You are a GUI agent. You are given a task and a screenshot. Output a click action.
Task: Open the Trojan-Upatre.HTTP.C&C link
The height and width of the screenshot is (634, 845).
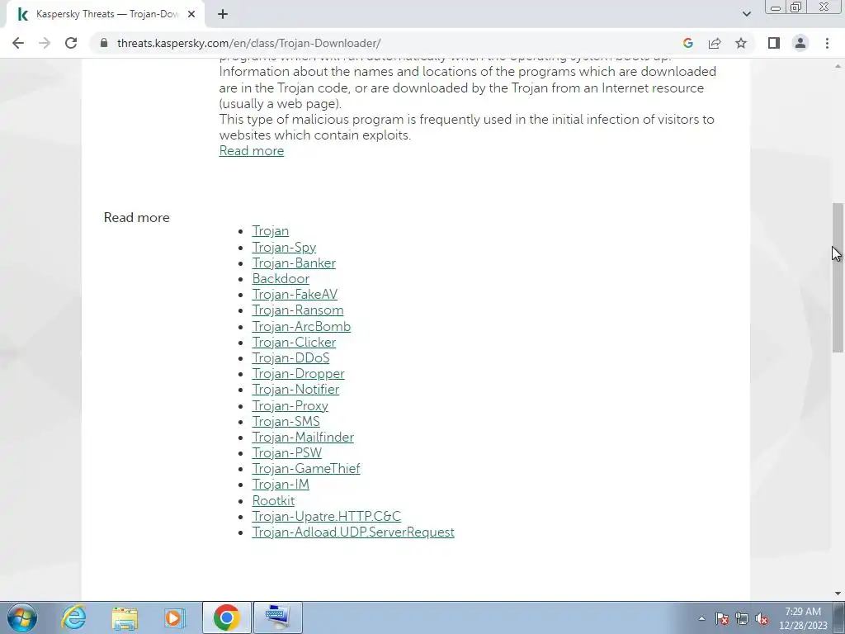click(327, 516)
